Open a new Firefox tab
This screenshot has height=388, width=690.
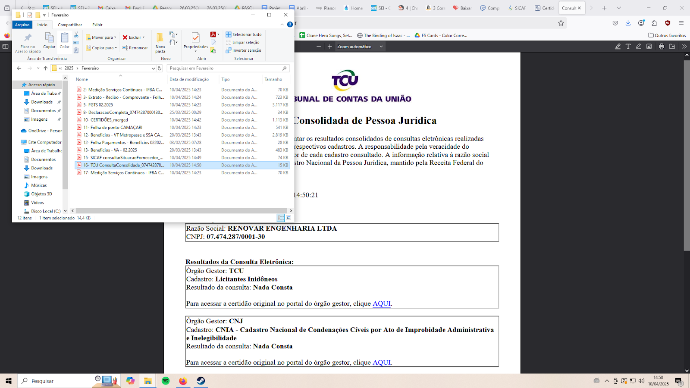click(x=604, y=8)
